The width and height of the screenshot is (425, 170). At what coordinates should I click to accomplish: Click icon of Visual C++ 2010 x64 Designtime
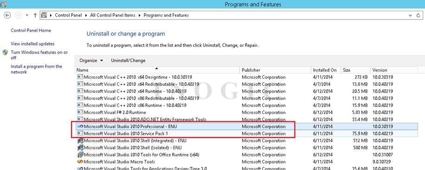click(80, 77)
